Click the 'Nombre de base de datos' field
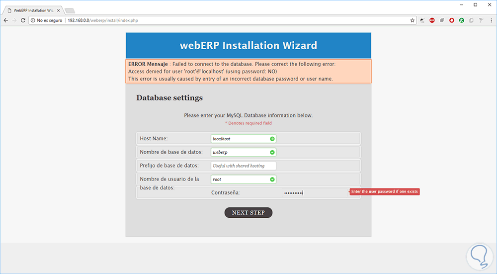This screenshot has width=497, height=274. tap(244, 152)
